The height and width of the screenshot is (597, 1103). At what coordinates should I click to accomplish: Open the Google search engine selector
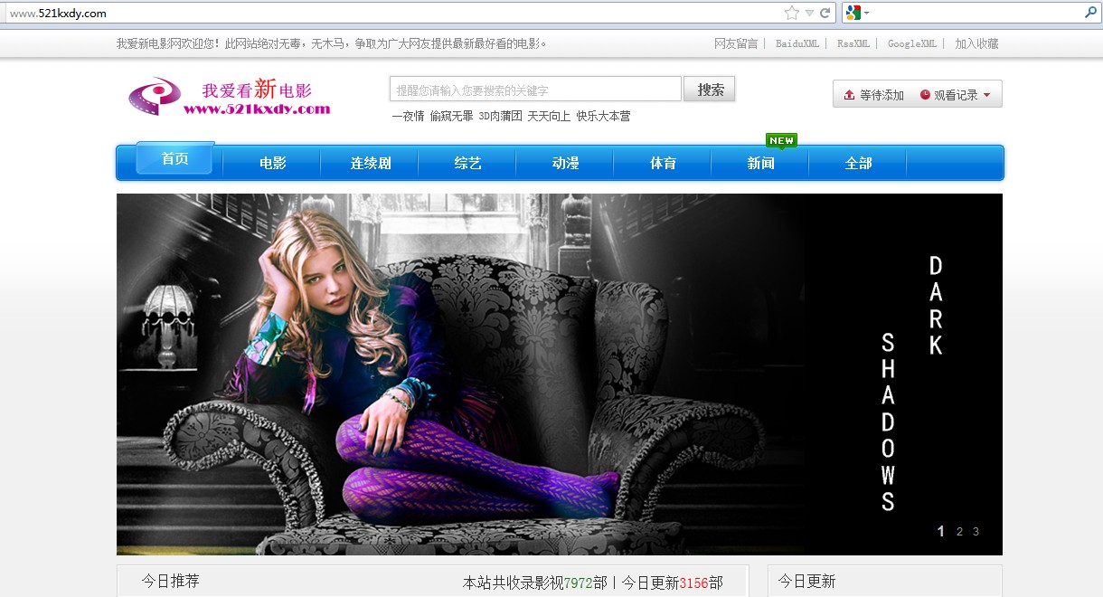pyautogui.click(x=857, y=13)
